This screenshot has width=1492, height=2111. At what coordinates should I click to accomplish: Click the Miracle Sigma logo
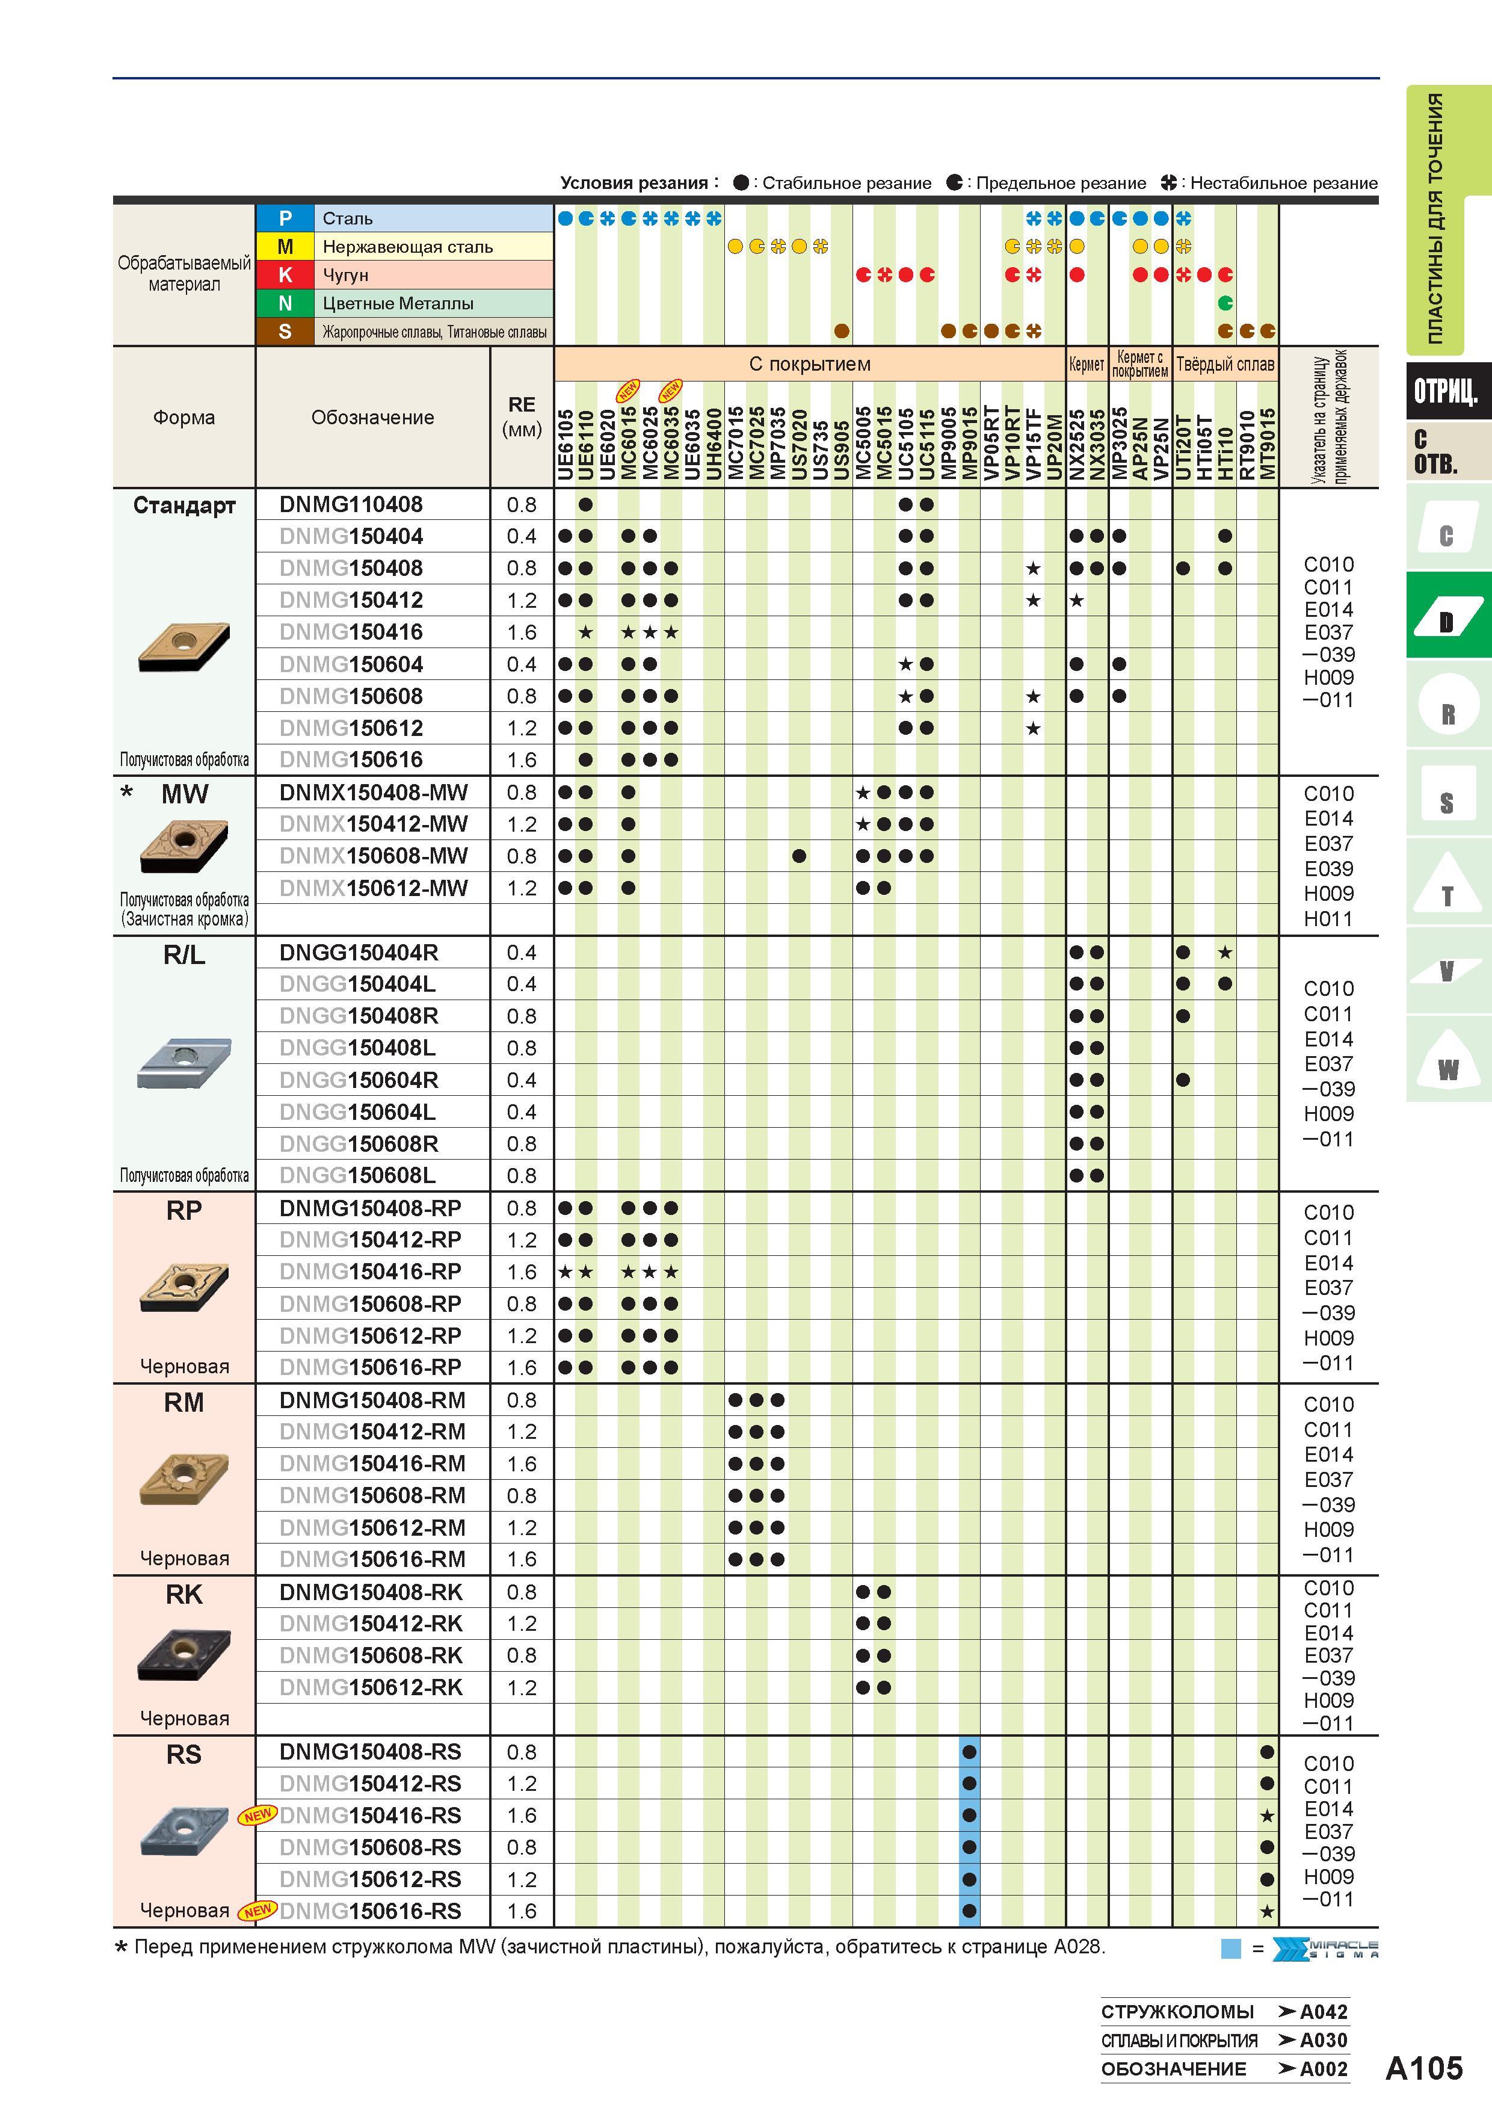point(1325,1949)
